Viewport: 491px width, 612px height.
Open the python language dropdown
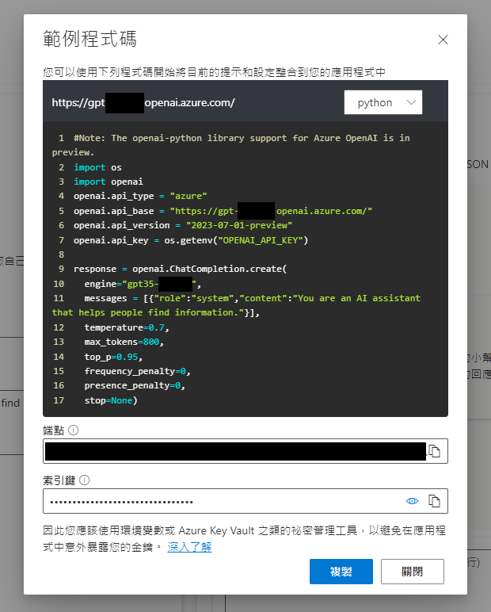pos(383,102)
